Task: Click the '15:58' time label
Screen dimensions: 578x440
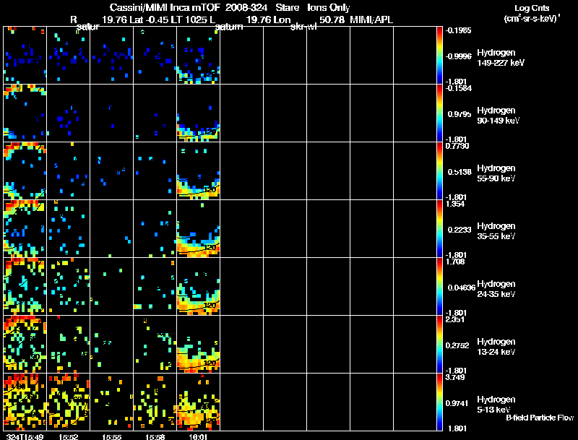Action: 155,437
